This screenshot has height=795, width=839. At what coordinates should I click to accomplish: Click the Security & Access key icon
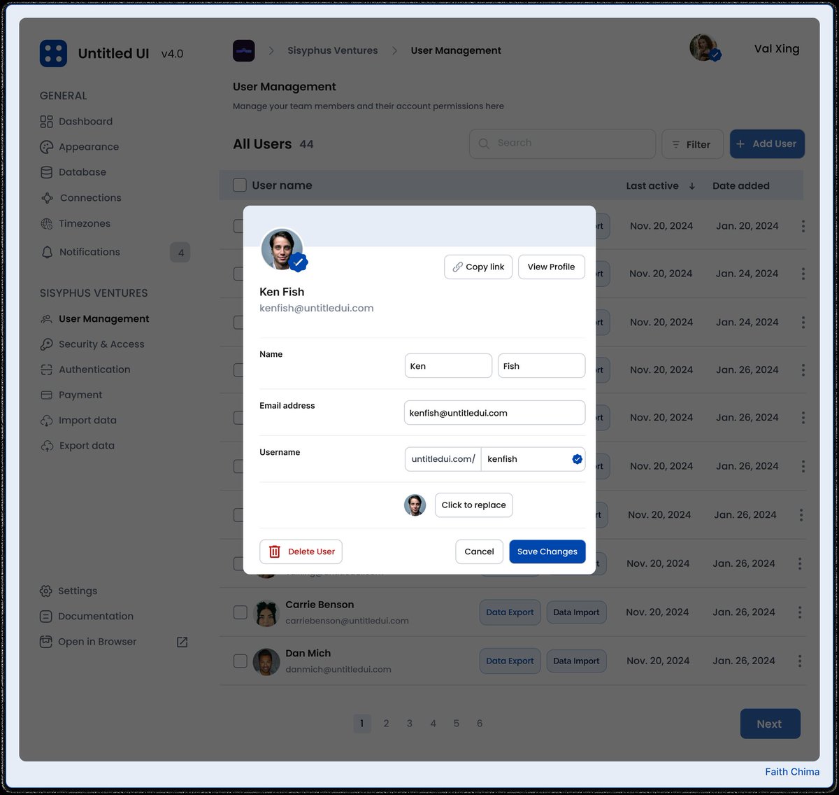point(46,344)
